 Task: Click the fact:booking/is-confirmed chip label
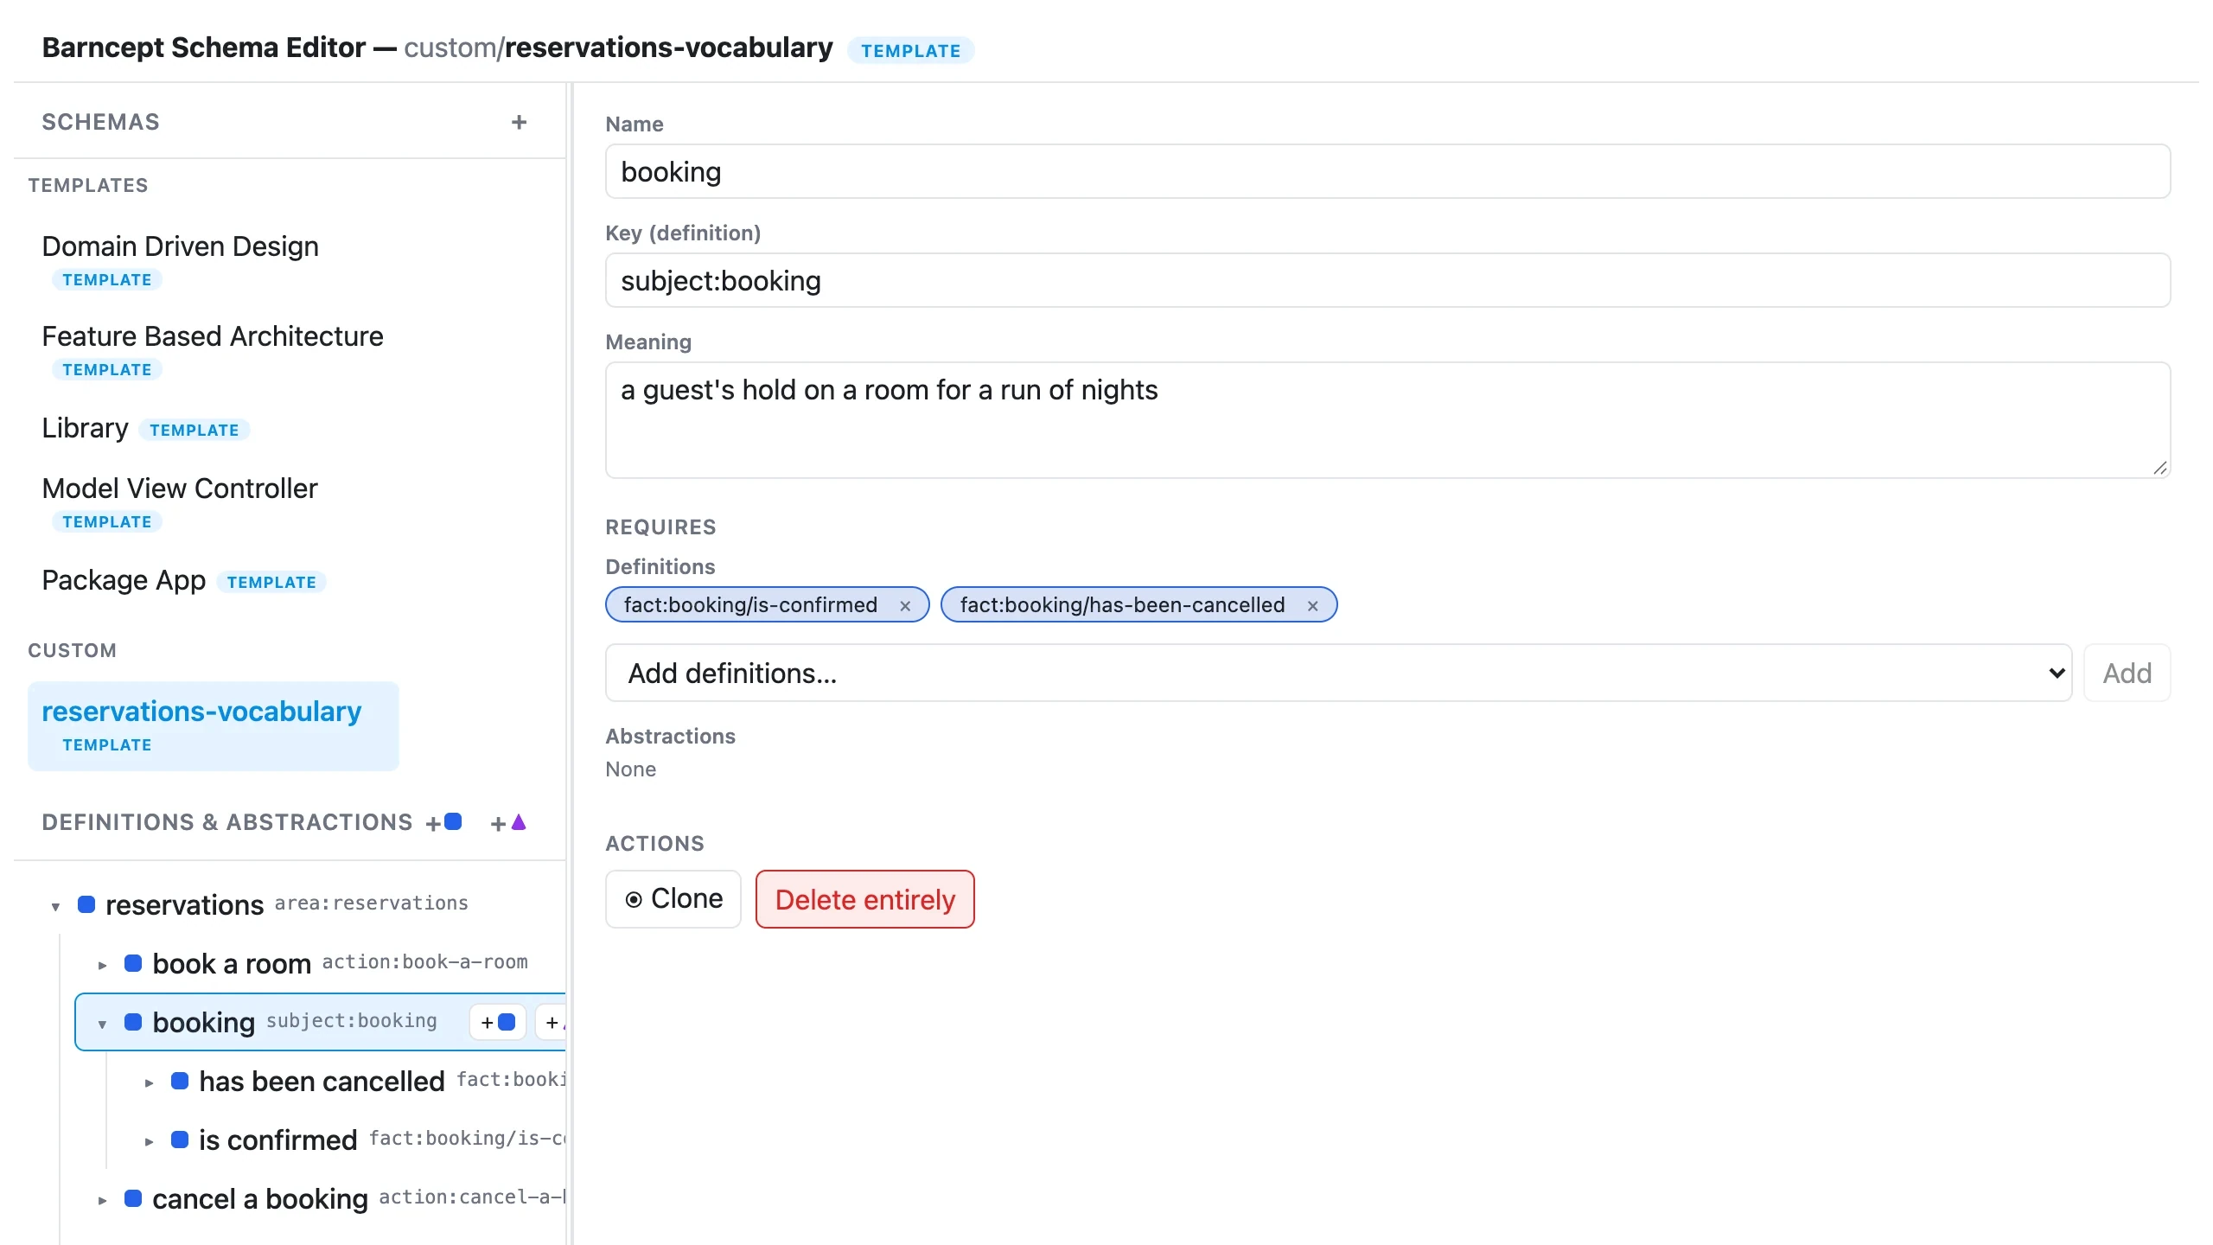750,605
